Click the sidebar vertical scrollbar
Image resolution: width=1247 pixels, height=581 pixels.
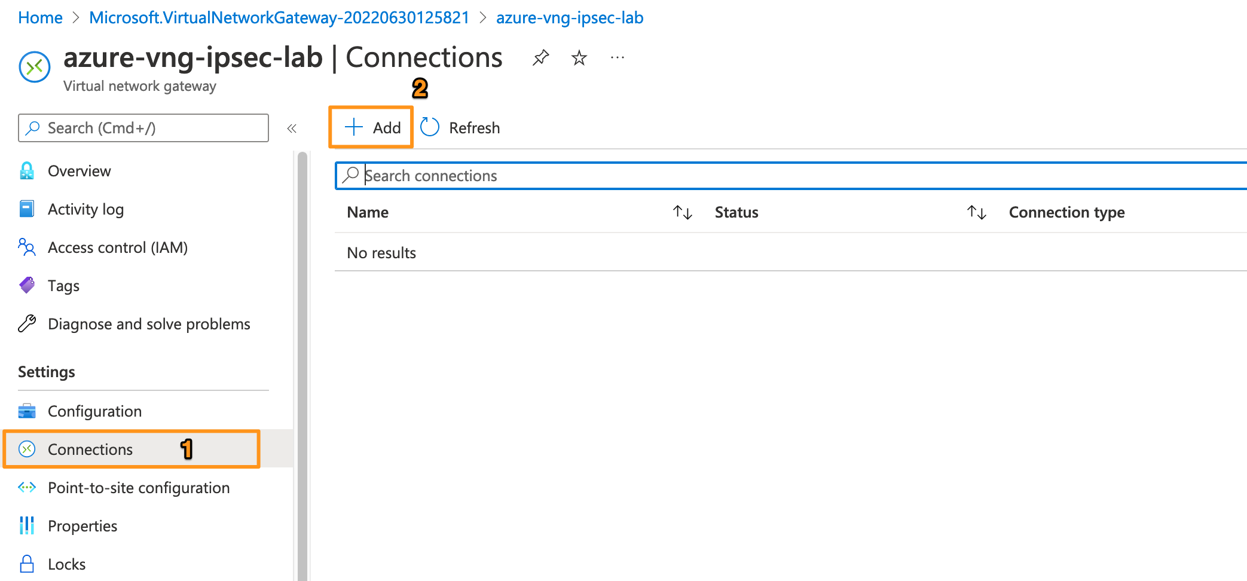click(302, 366)
